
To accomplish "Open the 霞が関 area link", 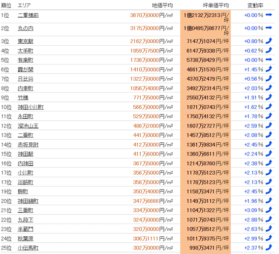I will click(x=26, y=69).
